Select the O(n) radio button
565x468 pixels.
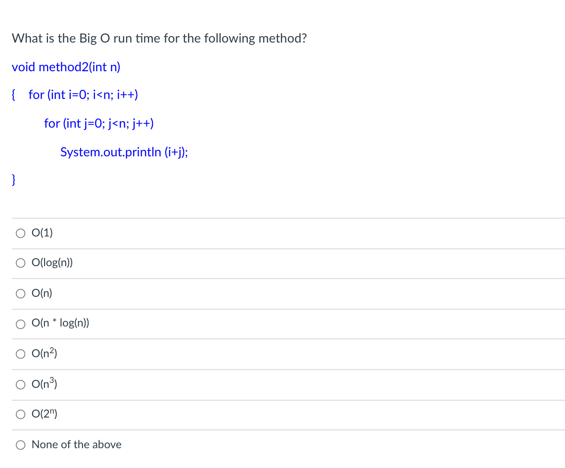[x=21, y=294]
